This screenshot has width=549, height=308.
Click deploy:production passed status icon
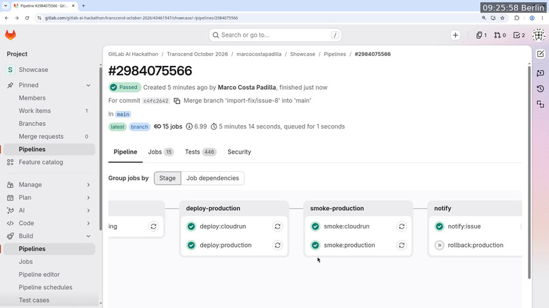(x=191, y=245)
